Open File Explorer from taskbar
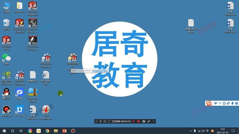Screen dimensions: 239x134 (x=56, y=131)
